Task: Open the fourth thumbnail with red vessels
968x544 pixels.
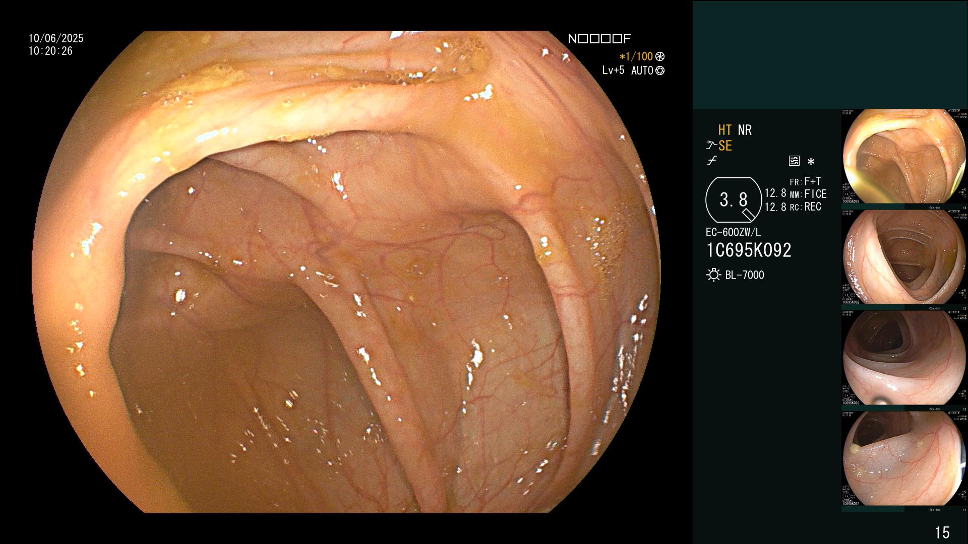Action: tap(904, 458)
